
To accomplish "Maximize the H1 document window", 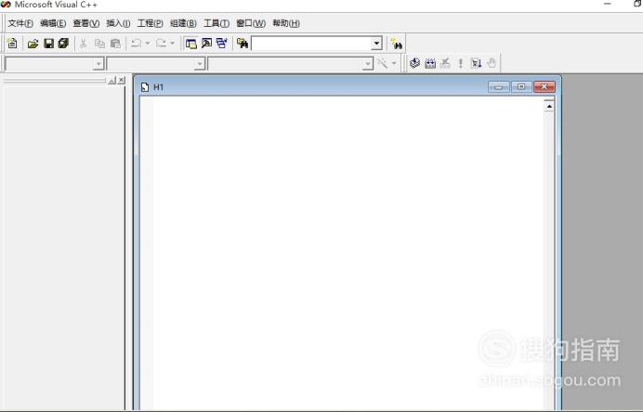I will (x=521, y=87).
